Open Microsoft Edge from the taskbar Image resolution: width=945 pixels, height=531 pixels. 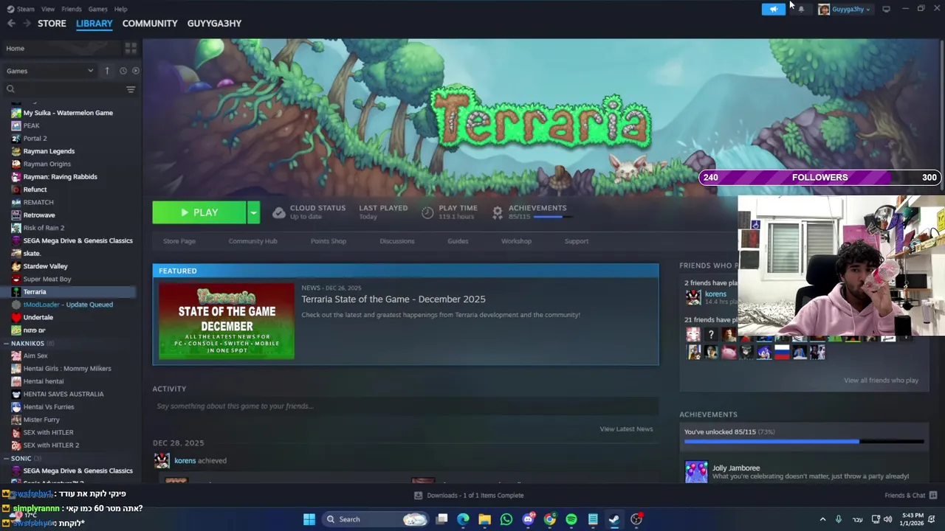463,519
